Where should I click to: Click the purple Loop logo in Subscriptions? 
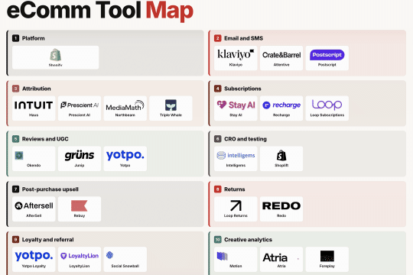click(327, 105)
